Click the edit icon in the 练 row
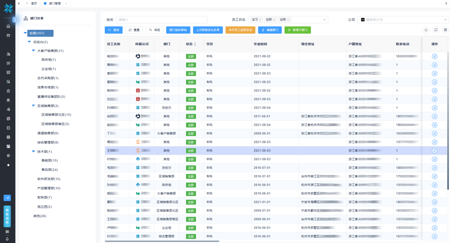 (x=434, y=56)
